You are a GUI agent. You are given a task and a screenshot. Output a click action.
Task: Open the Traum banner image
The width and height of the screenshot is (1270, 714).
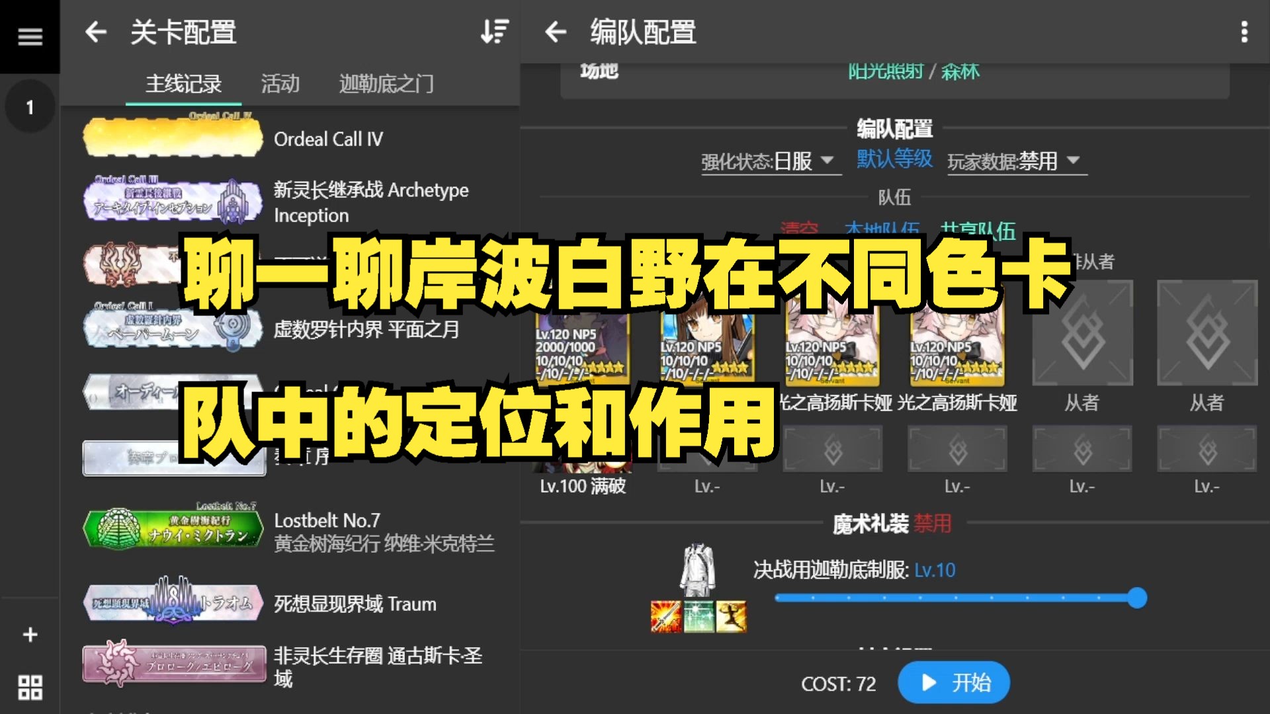coord(173,600)
